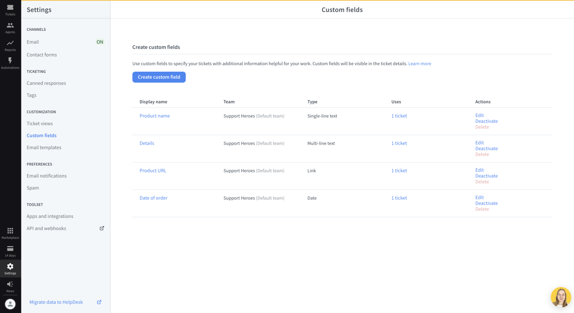Click Support Heroes team in Product URL row
This screenshot has width=574, height=313.
coord(254,171)
